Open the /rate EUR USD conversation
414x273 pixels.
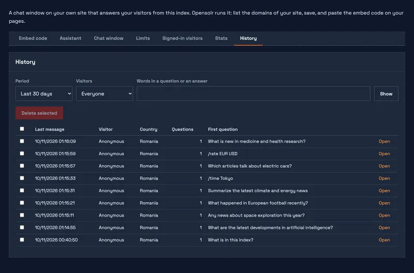click(x=384, y=154)
